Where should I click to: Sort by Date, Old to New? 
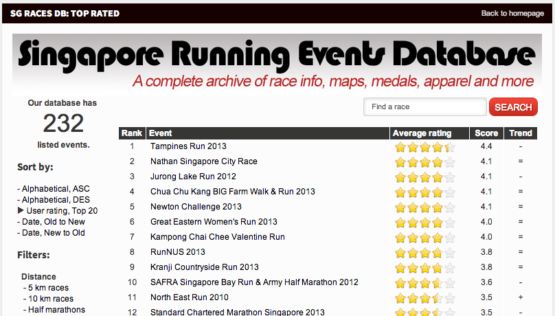pyautogui.click(x=53, y=221)
